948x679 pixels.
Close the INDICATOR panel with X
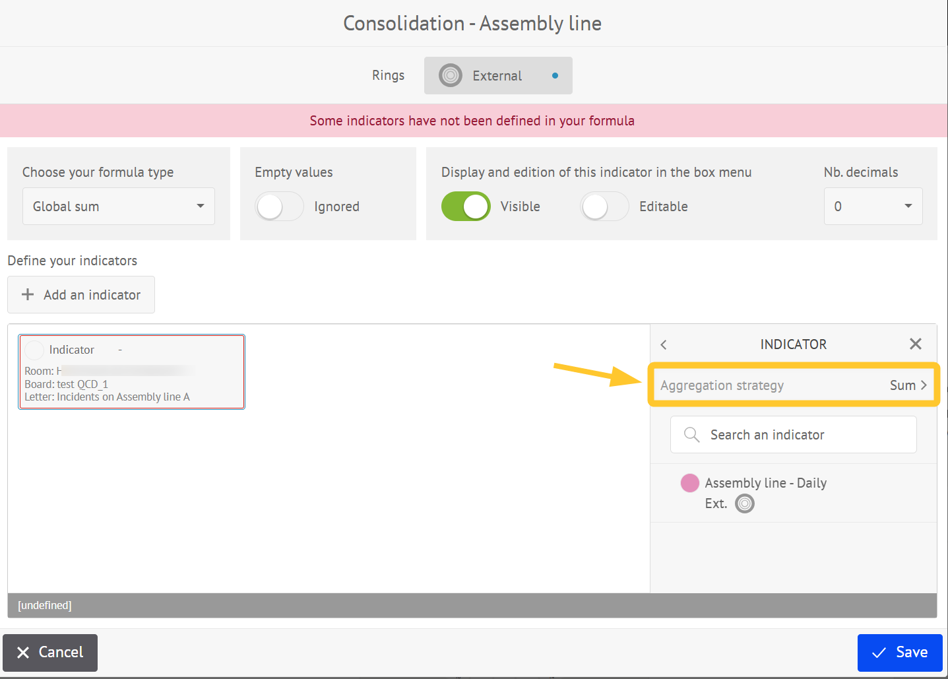coord(915,344)
